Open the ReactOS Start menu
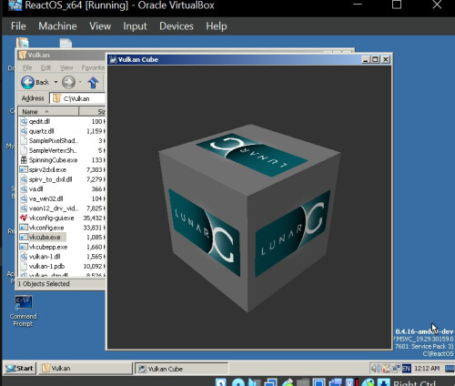The image size is (455, 386). [x=20, y=369]
